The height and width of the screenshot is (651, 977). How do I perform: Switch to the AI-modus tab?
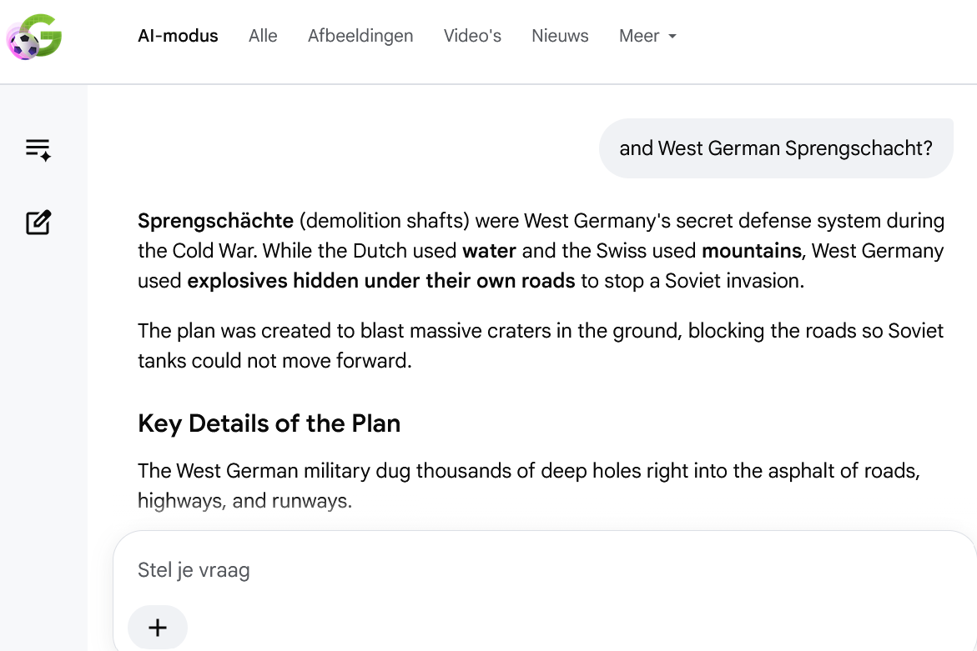click(x=179, y=36)
